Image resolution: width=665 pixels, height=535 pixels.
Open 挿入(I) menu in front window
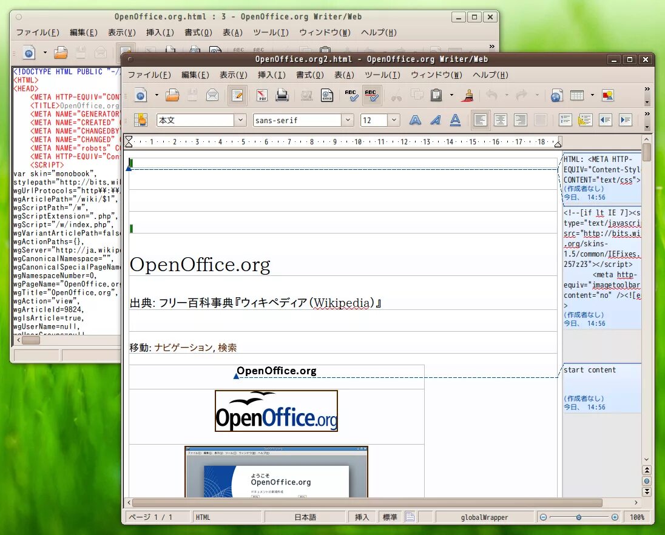click(x=271, y=75)
